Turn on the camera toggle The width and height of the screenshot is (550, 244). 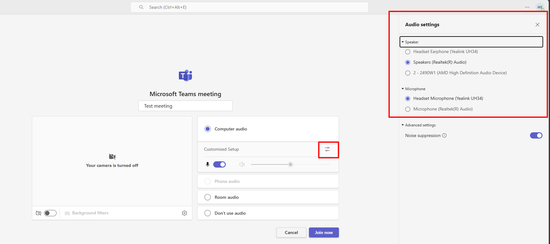pos(50,213)
